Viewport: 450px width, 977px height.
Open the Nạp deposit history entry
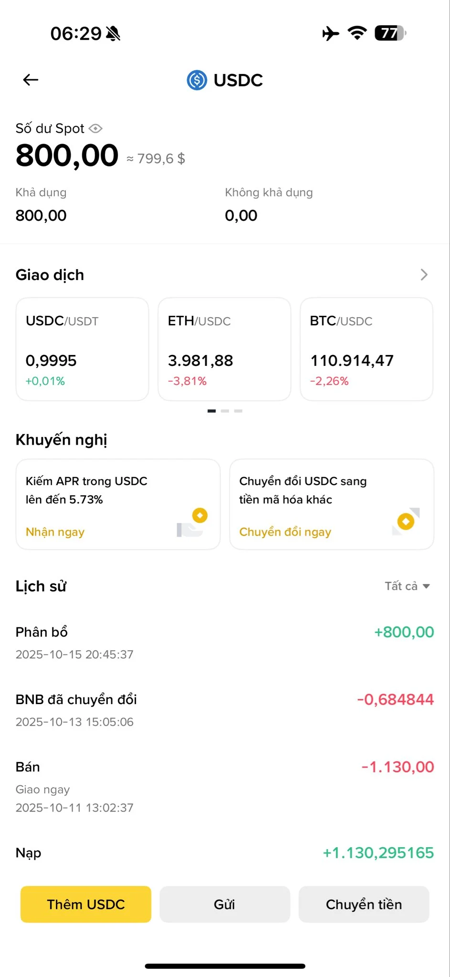[x=224, y=853]
